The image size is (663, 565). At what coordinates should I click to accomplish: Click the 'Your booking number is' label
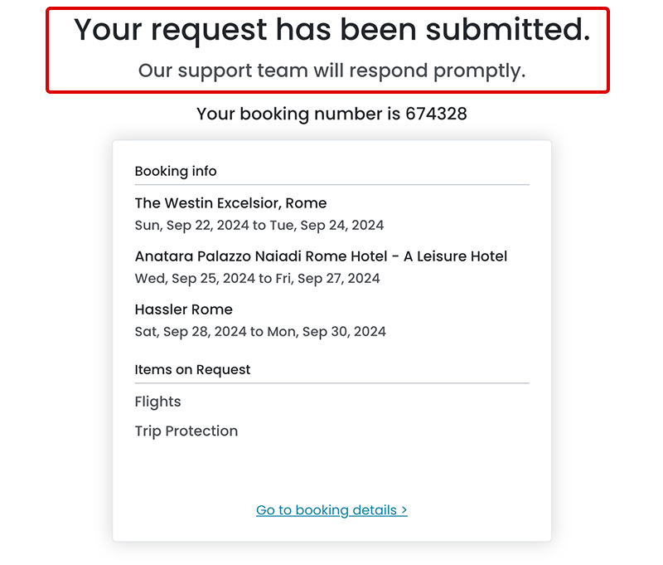coord(298,114)
